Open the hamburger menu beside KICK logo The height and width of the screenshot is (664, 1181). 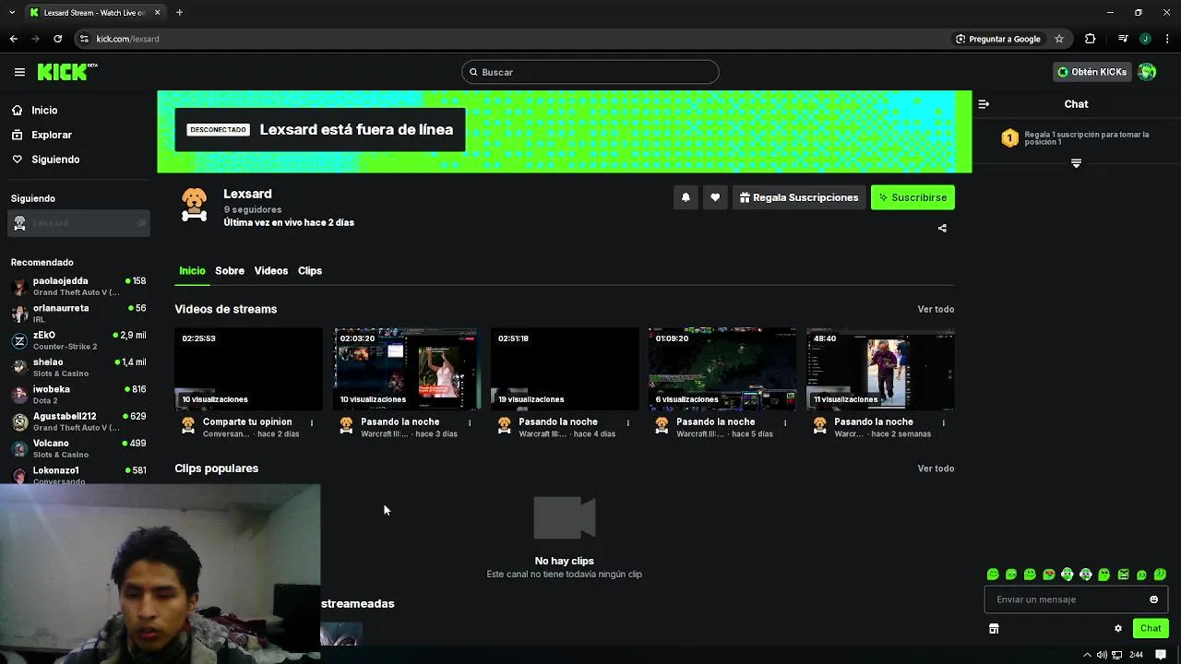(x=19, y=72)
